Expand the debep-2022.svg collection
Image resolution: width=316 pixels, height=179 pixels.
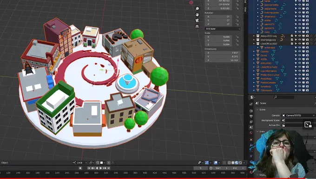tap(254, 36)
